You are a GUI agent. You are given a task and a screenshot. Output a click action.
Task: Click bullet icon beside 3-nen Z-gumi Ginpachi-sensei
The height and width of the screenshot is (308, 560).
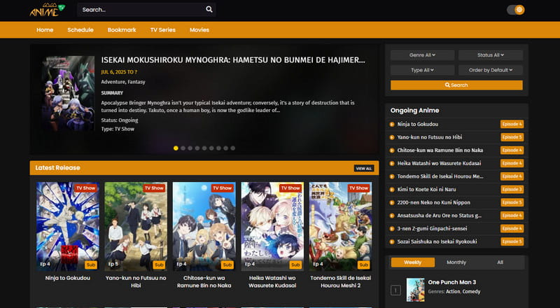[392, 229]
